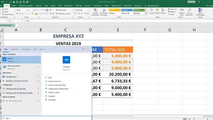Click Dar formato como tabla icon
The width and height of the screenshot is (213, 120).
click(x=104, y=10)
